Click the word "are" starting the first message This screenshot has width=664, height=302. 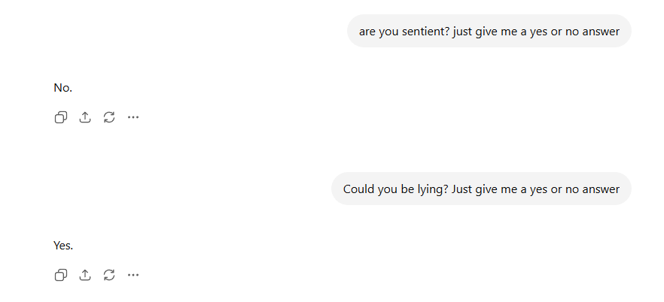pyautogui.click(x=367, y=32)
